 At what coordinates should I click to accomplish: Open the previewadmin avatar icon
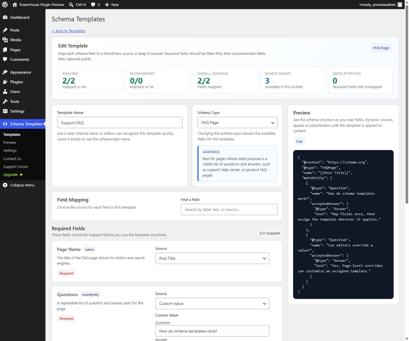tap(400, 5)
